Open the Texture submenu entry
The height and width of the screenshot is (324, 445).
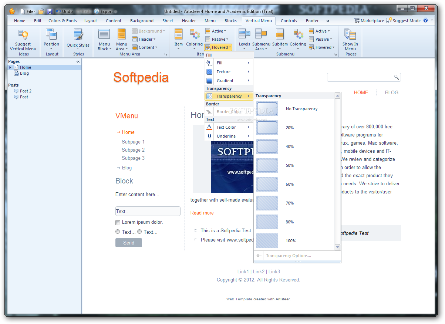(x=228, y=72)
